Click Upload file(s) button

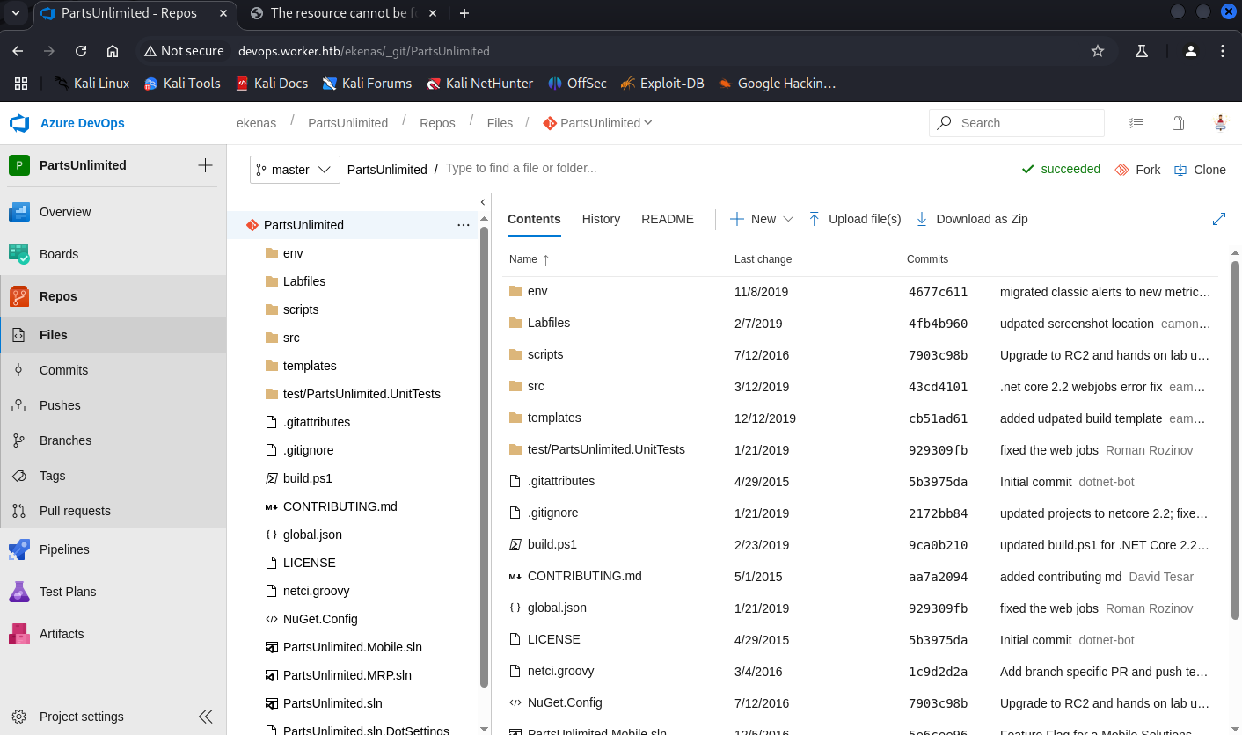coord(855,219)
